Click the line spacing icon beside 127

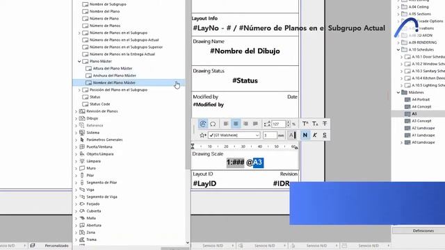pos(267,124)
